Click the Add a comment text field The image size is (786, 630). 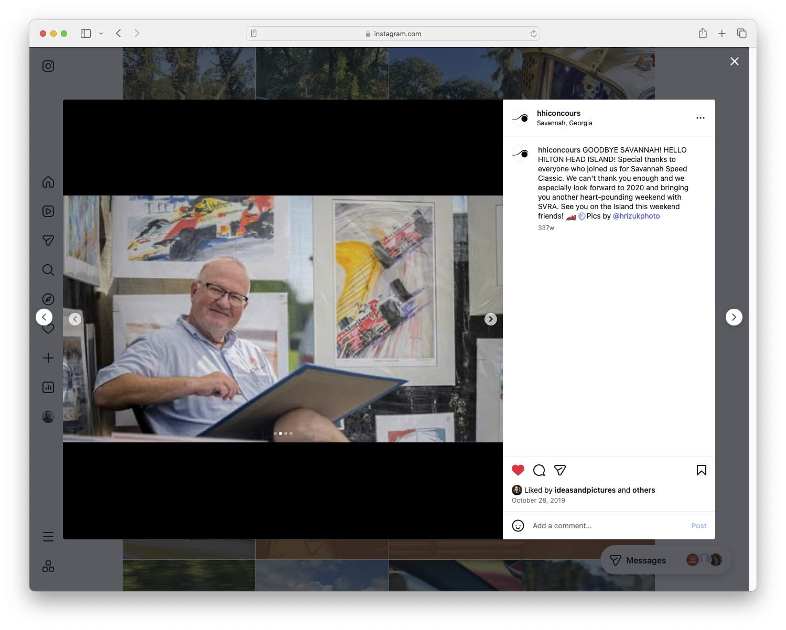coord(562,525)
